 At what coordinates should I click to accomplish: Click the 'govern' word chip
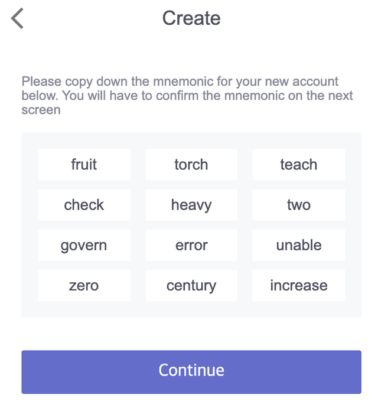(84, 245)
